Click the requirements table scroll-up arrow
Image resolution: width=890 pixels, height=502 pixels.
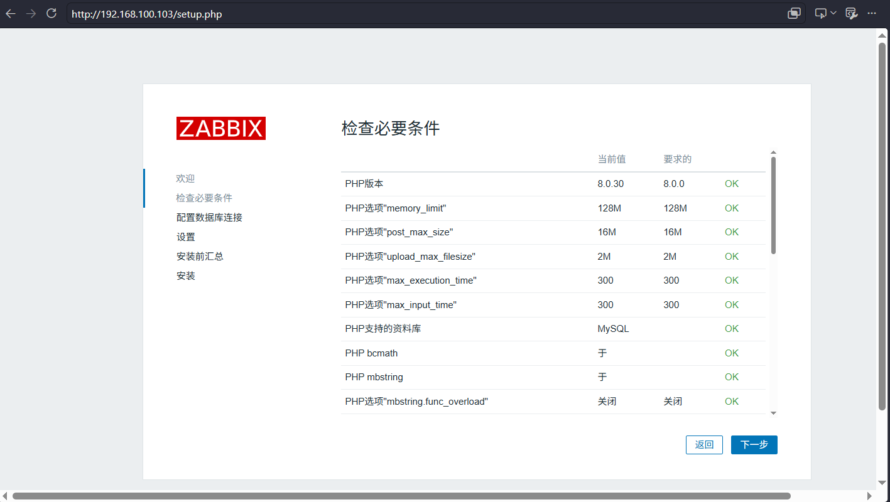773,152
